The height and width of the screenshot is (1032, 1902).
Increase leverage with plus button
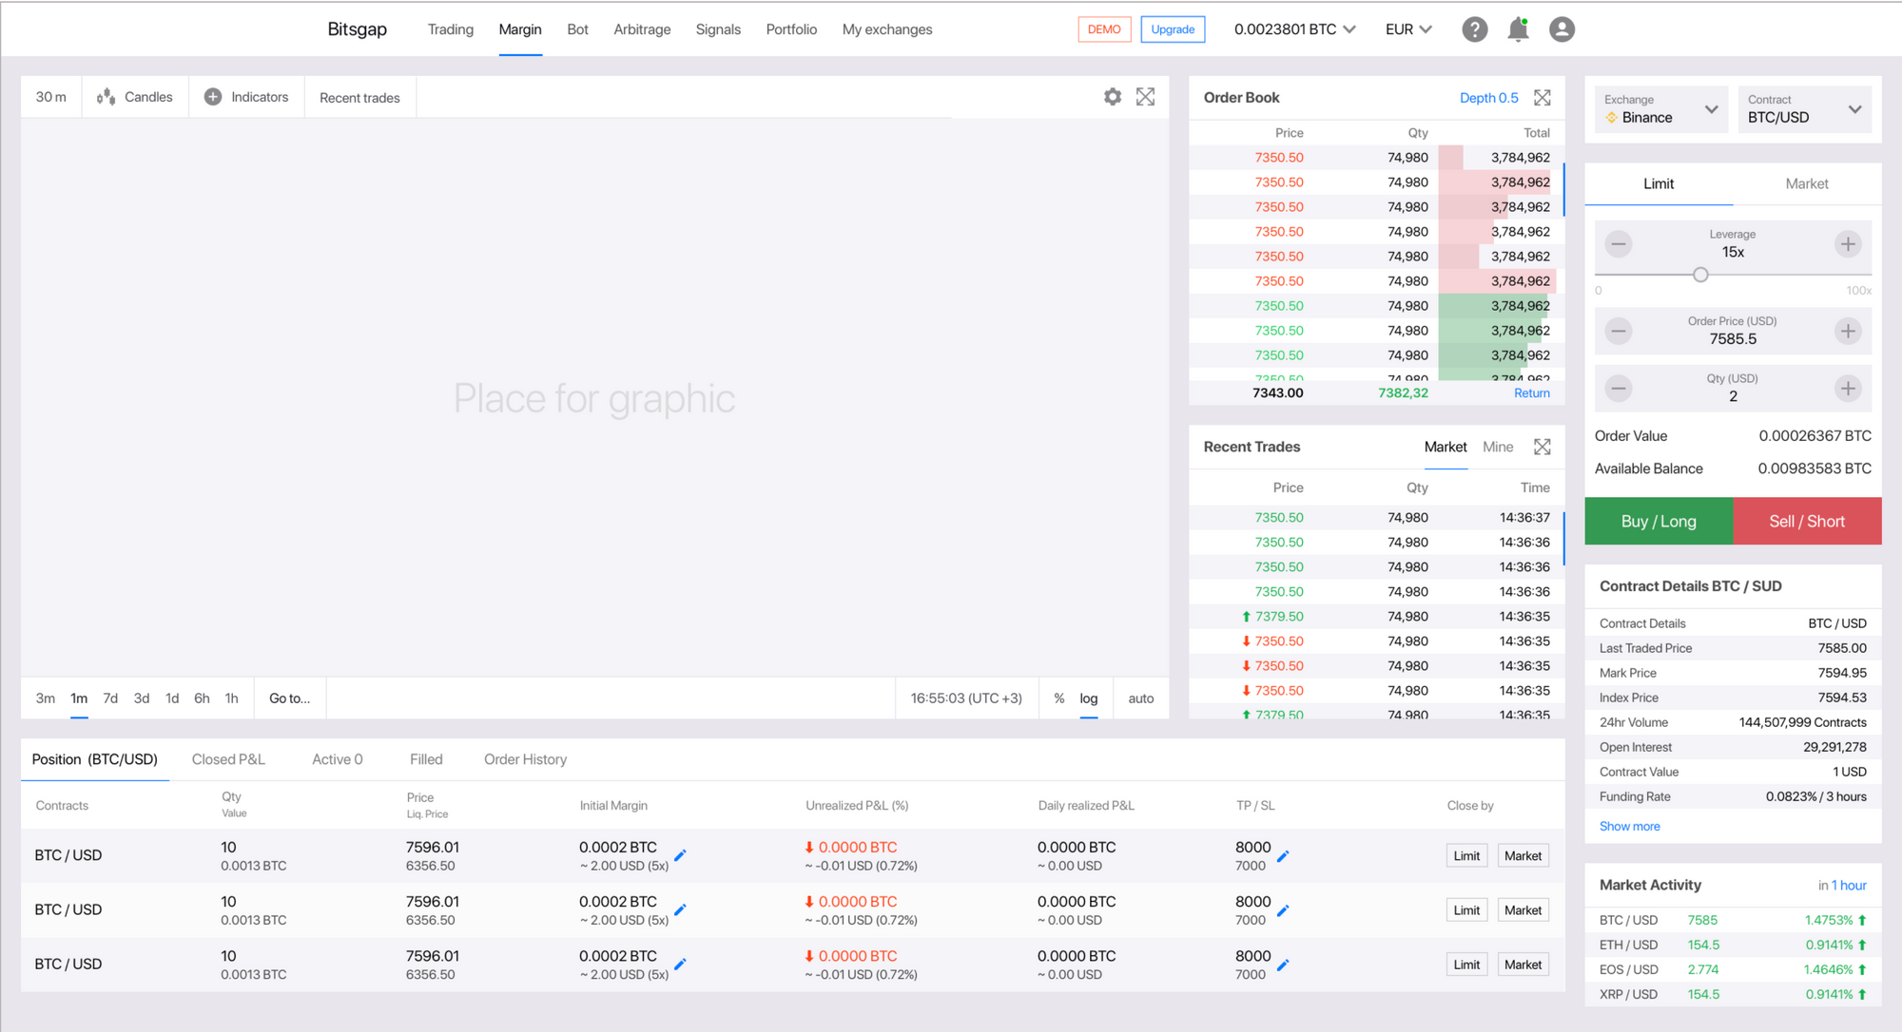pyautogui.click(x=1848, y=244)
